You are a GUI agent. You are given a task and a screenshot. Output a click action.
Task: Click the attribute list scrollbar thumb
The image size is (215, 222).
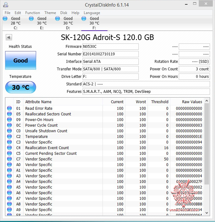207,144
